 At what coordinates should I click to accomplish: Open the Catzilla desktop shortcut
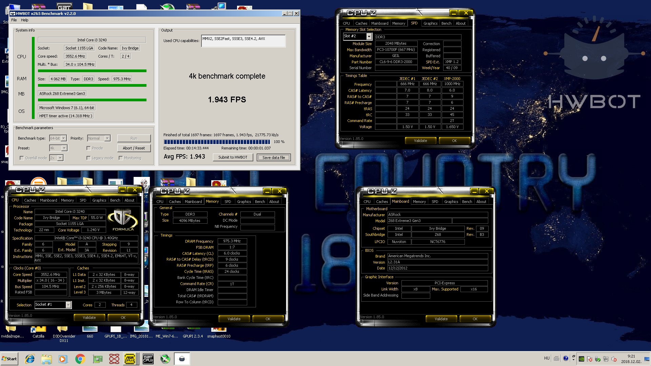[38, 332]
